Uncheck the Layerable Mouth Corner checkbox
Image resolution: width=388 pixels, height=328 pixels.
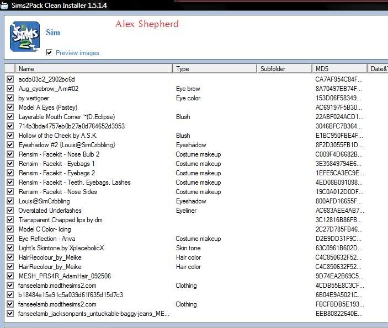10,117
